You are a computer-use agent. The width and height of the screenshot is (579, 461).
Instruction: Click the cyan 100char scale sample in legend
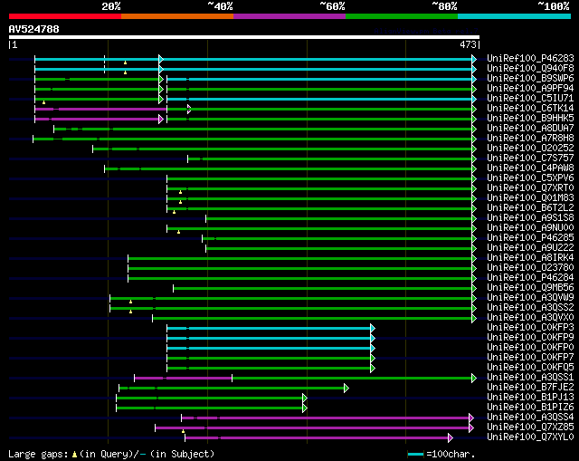point(416,455)
